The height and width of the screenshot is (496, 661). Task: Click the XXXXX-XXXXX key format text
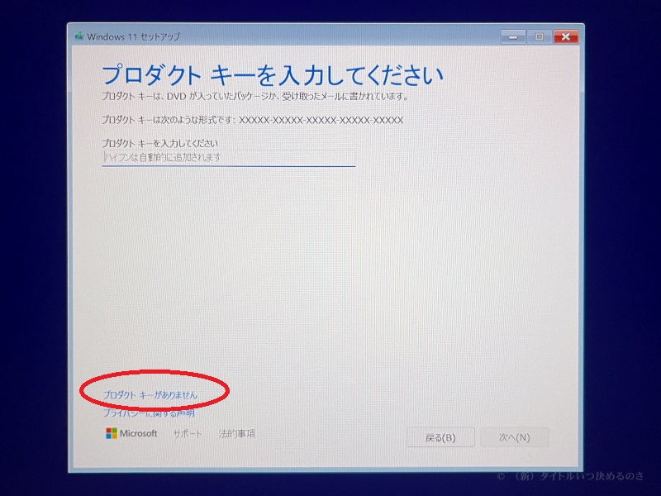321,120
